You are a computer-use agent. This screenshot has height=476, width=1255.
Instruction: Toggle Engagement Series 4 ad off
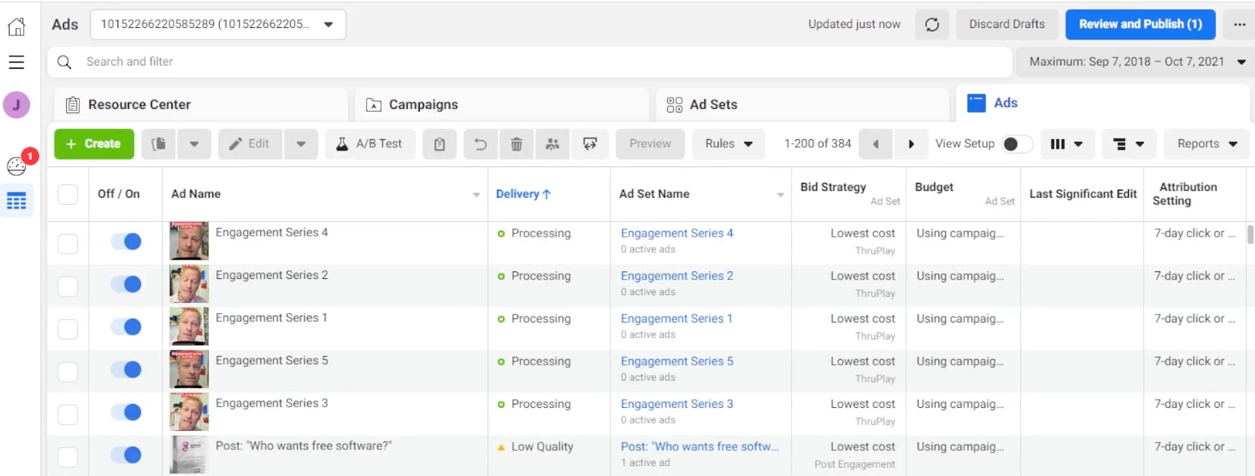coord(126,241)
